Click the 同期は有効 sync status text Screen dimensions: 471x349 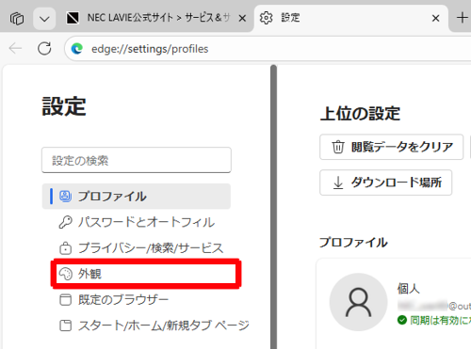[440, 320]
